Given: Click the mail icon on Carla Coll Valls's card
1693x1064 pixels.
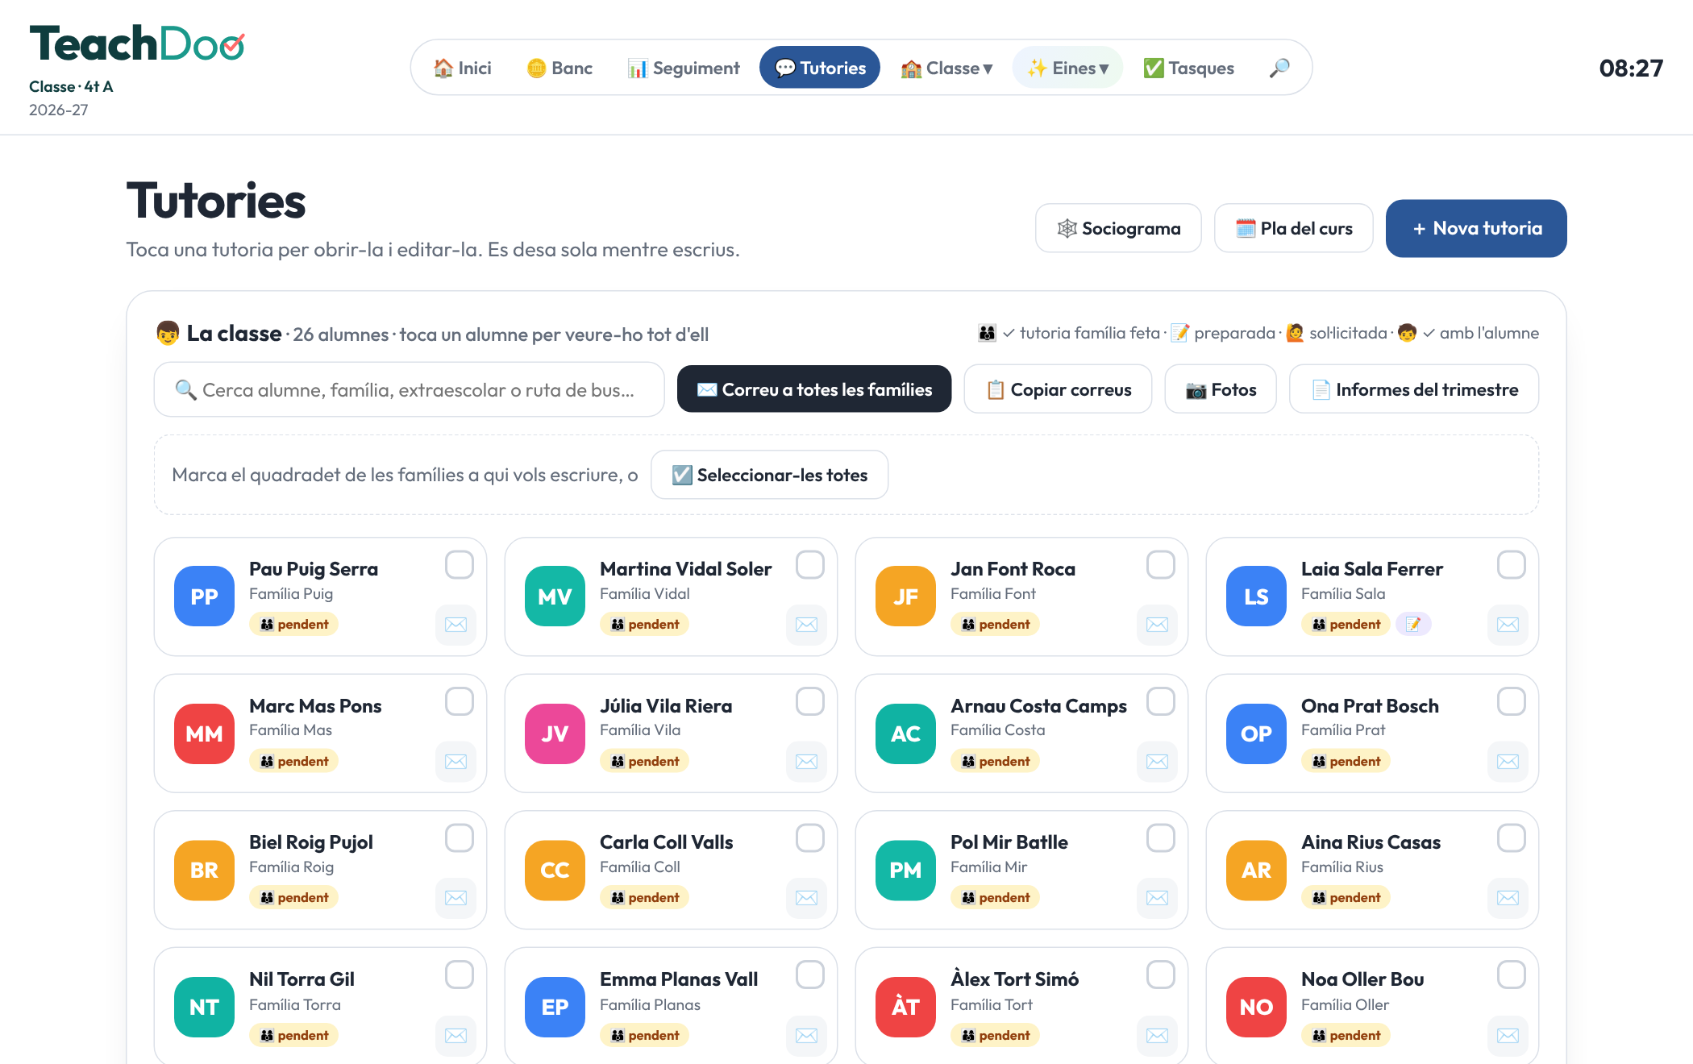Looking at the screenshot, I should click(x=806, y=898).
